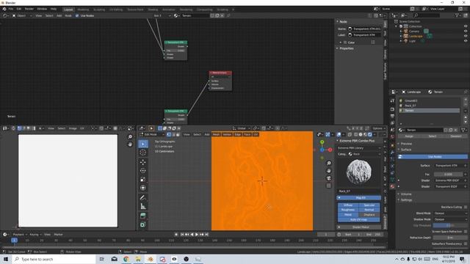Click the viewport zoom magnifier icon

(329, 163)
